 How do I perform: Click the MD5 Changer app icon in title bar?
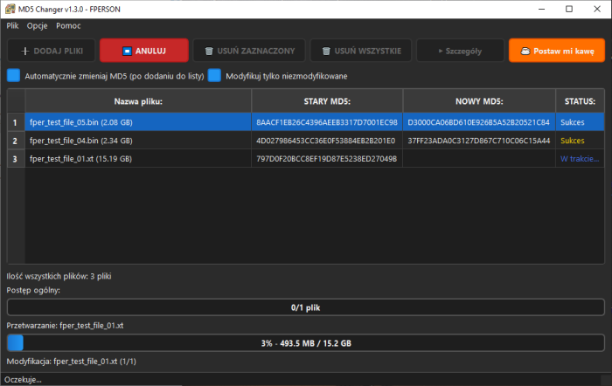point(10,9)
